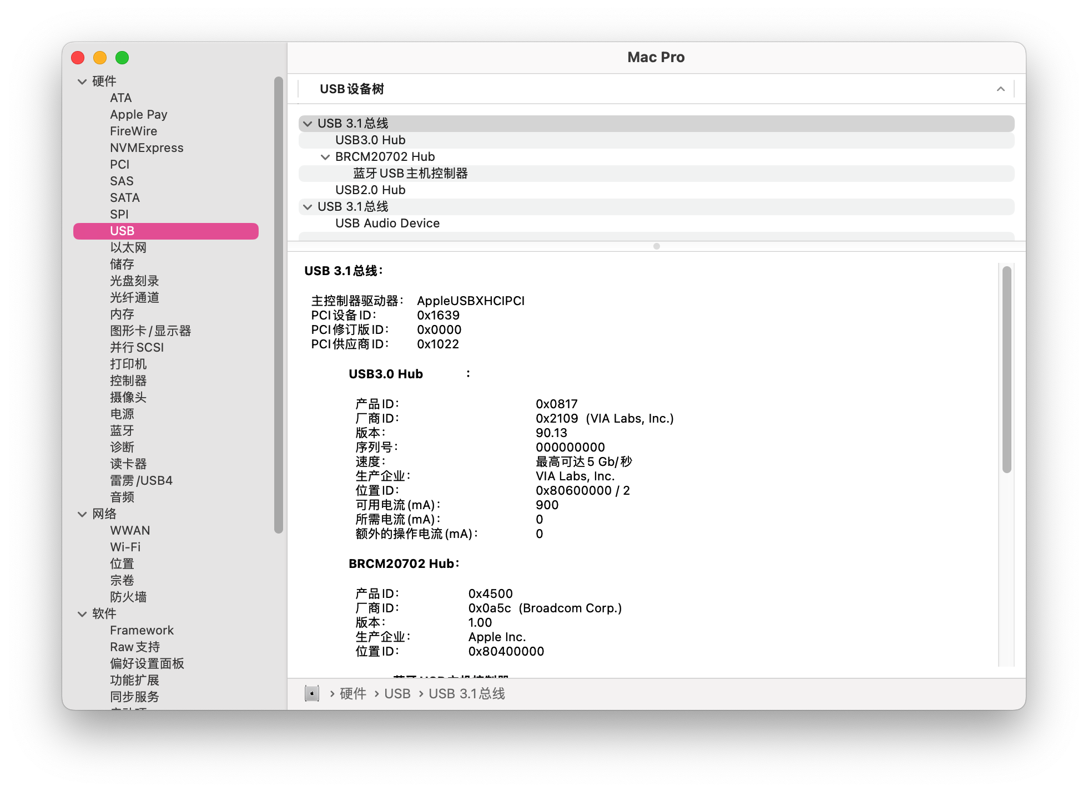Open 雷雳/USB4 sidebar item
This screenshot has width=1088, height=792.
coord(141,481)
